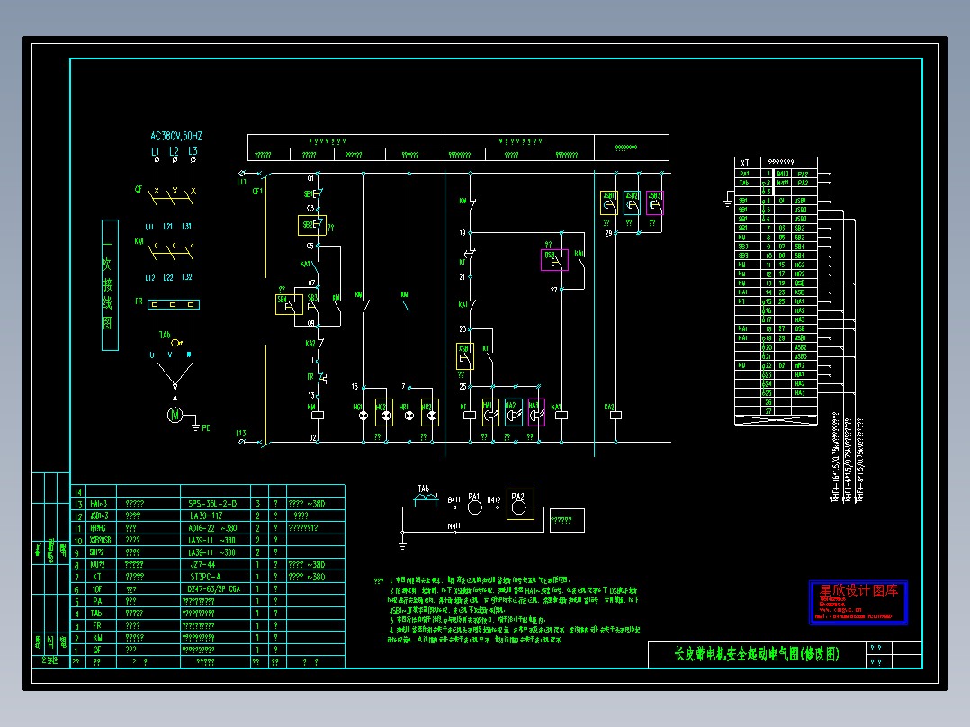
Task: Click the yellow-boxed XSB button symbol
Action: (x=465, y=356)
